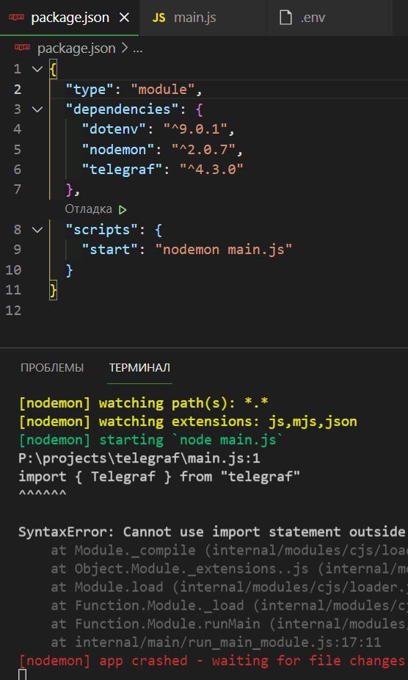
Task: Click line number 2 in the gutter
Action: tap(18, 90)
